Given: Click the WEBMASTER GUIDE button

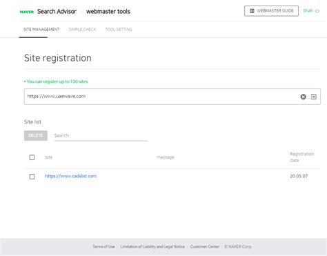Looking at the screenshot, I should (271, 11).
